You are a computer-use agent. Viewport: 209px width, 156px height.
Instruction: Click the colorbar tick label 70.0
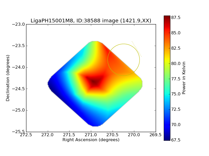point(176,125)
